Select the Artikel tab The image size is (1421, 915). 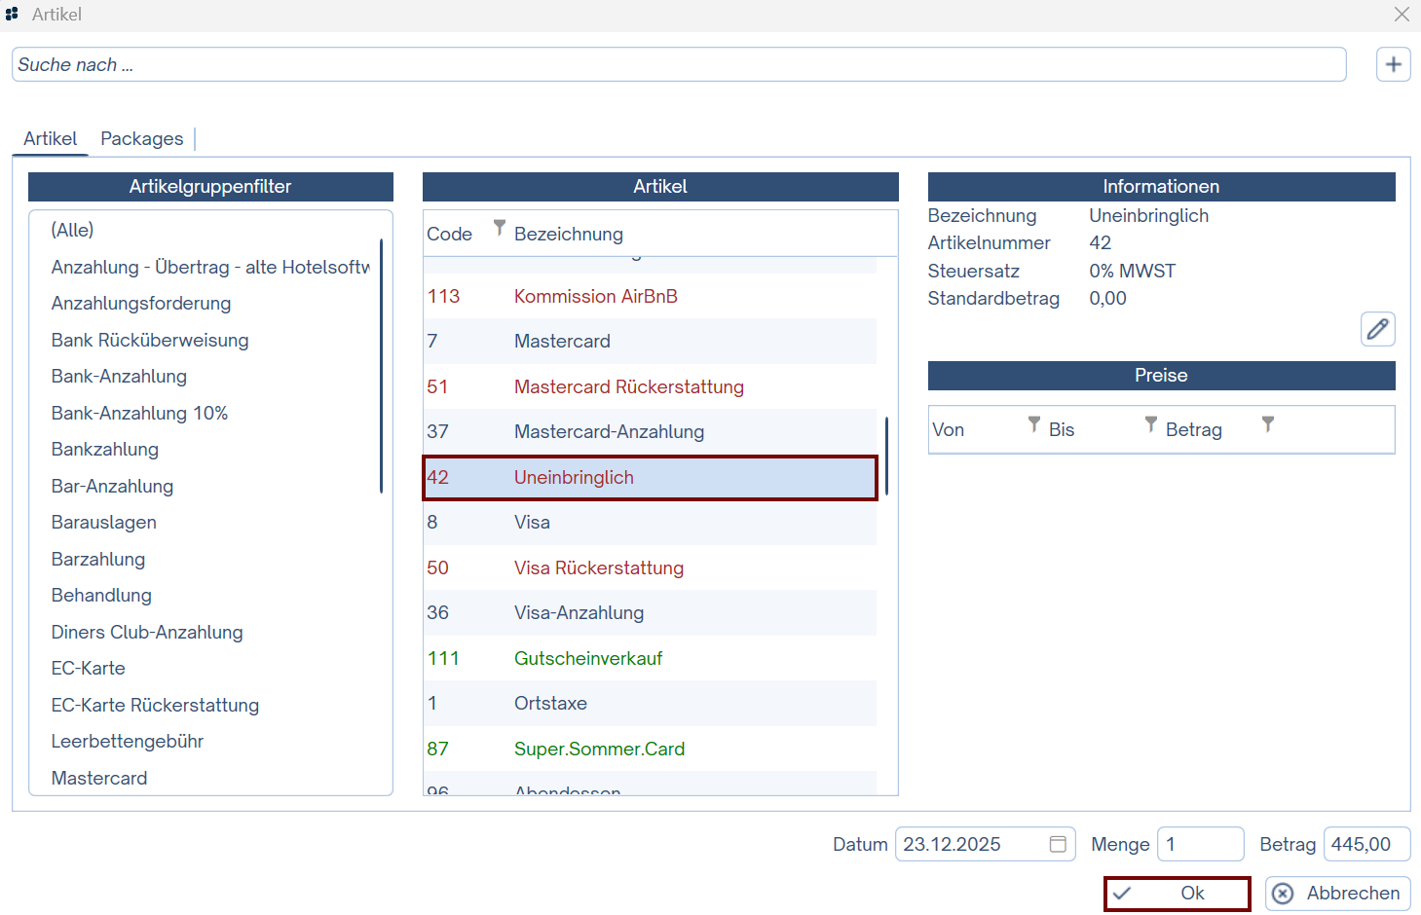51,139
